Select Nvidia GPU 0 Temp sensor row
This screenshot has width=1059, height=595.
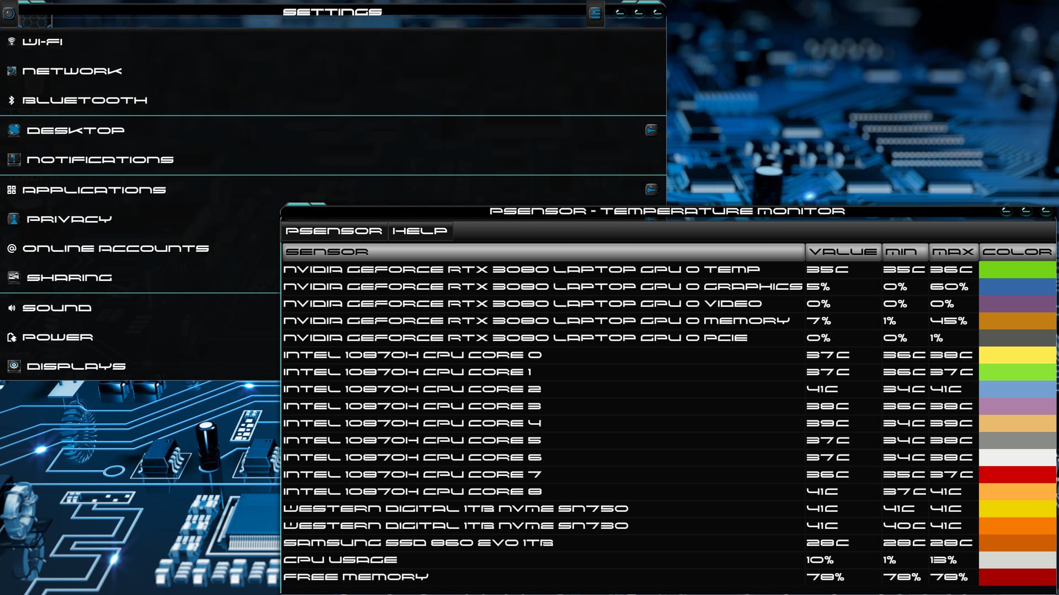click(x=668, y=269)
